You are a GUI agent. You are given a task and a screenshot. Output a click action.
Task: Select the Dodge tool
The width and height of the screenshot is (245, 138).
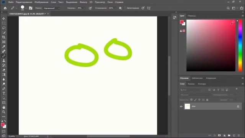4,84
